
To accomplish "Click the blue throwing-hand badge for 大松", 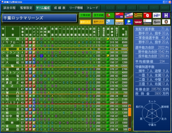I will pyautogui.click(x=27, y=62).
